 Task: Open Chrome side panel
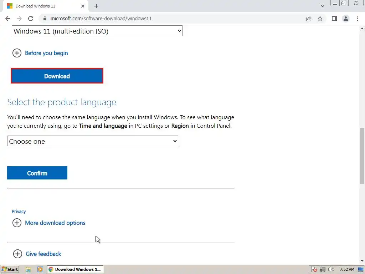coord(334,19)
